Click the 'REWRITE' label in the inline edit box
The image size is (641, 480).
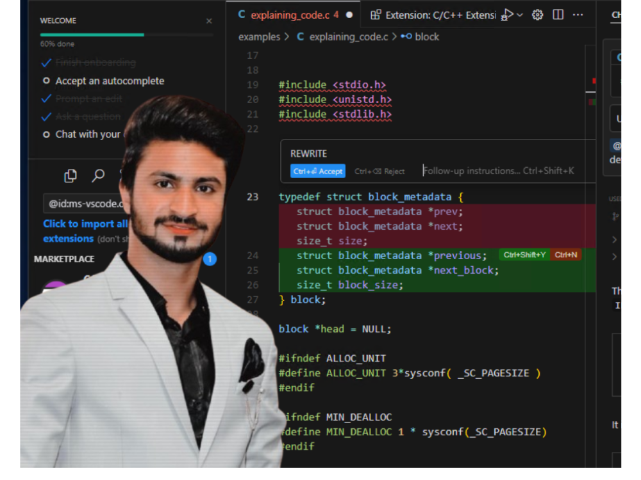pyautogui.click(x=309, y=154)
